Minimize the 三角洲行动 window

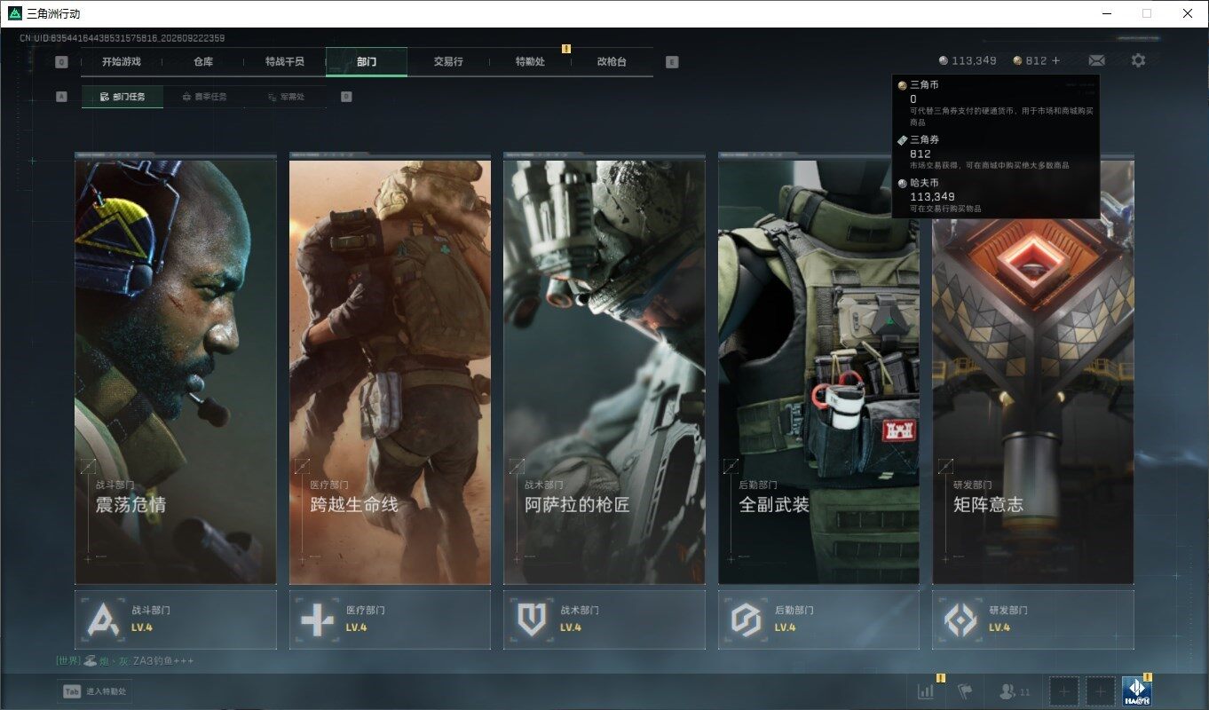point(1106,13)
